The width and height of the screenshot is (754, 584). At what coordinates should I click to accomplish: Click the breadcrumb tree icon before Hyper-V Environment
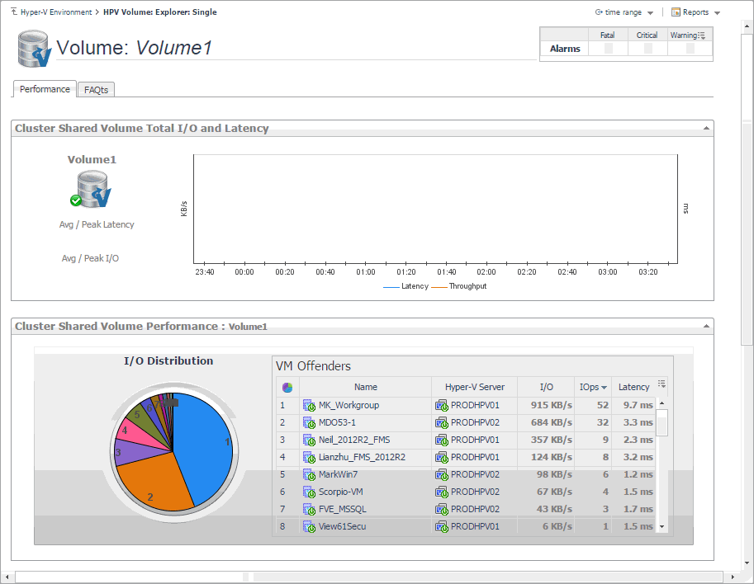point(14,12)
